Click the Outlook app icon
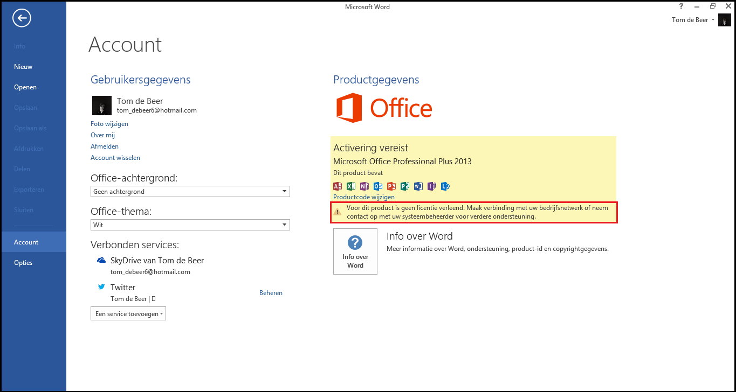The width and height of the screenshot is (736, 392). point(378,186)
